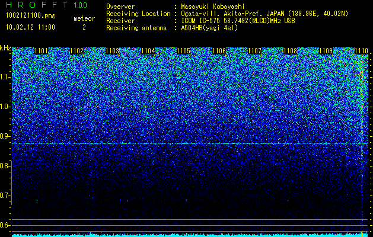Click the name Masayuki Kobayashi
Viewport: 373px width, 237px height.
pos(213,7)
